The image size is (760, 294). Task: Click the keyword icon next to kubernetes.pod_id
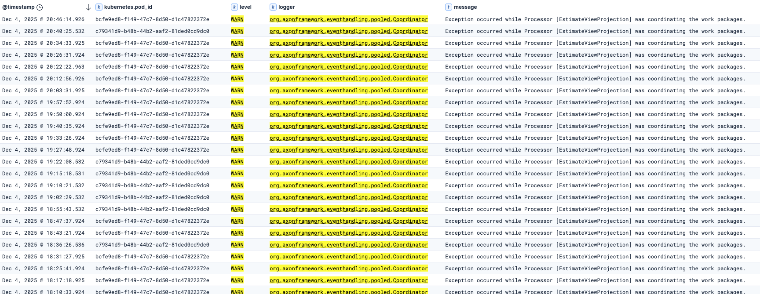(99, 7)
